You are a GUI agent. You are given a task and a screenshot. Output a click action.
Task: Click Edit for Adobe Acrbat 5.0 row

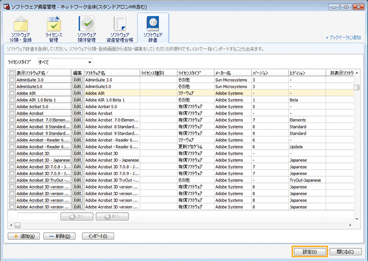click(78, 107)
